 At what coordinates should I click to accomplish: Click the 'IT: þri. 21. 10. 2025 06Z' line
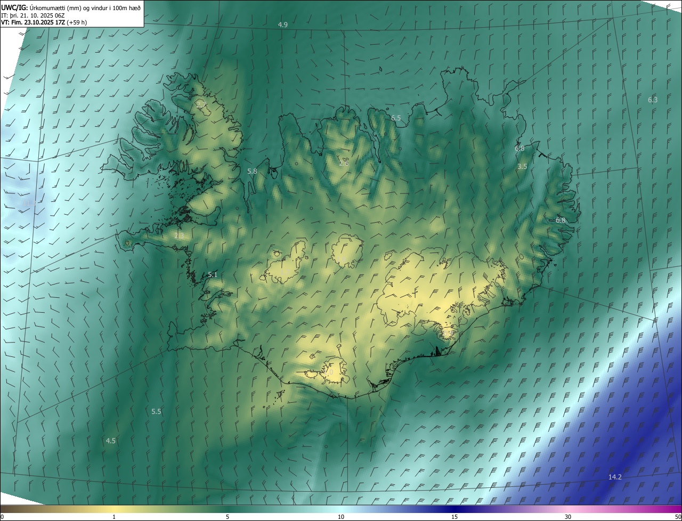tap(33, 15)
